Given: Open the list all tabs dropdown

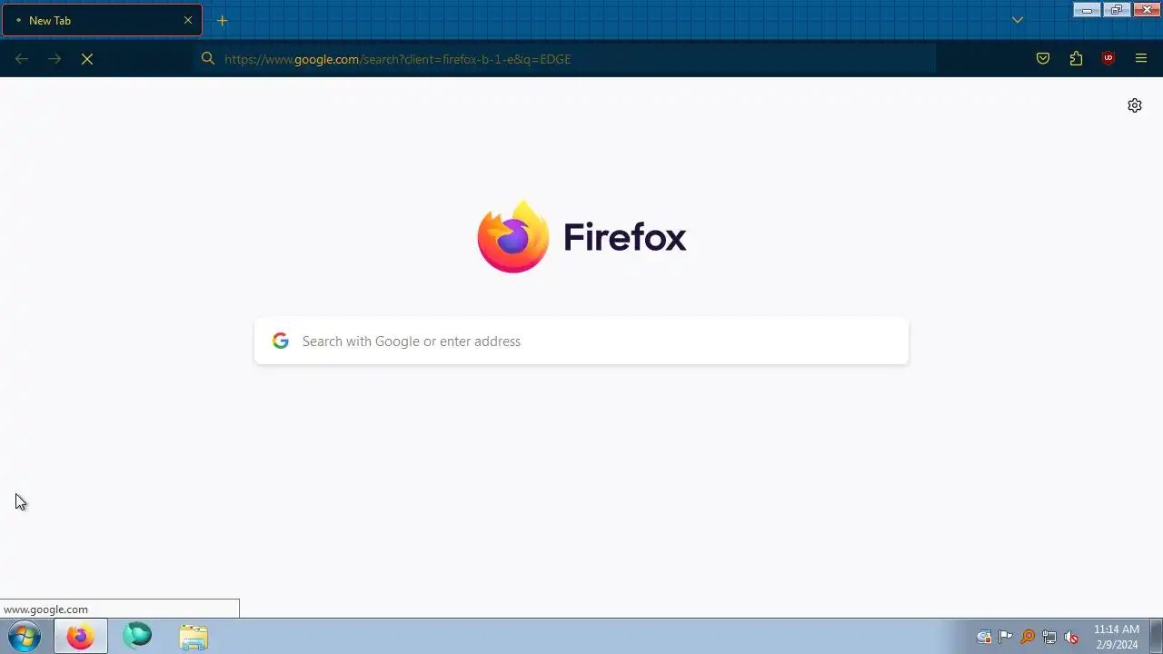Looking at the screenshot, I should [1018, 20].
